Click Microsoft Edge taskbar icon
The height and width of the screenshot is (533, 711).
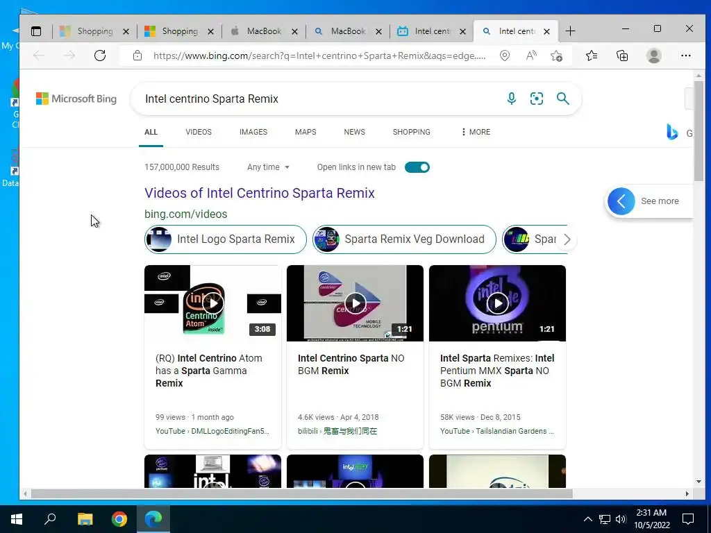(x=153, y=519)
